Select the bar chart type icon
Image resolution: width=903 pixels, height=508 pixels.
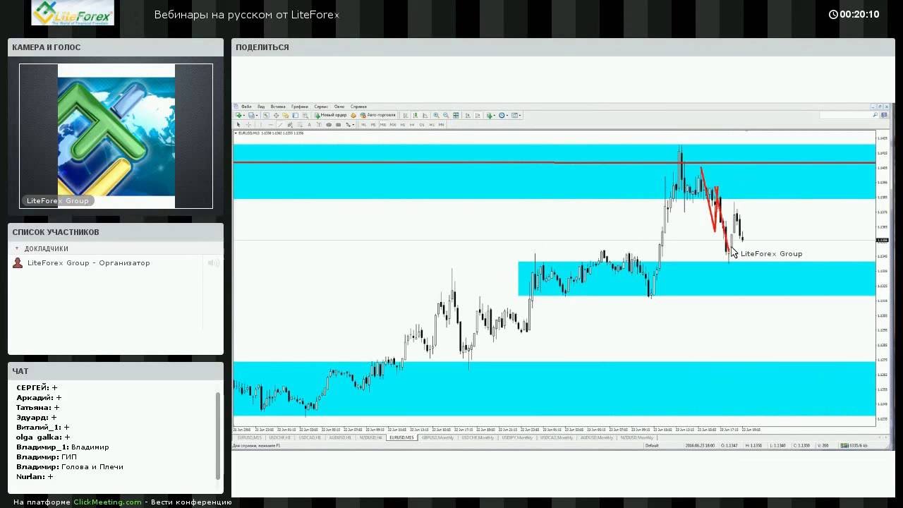[x=406, y=115]
